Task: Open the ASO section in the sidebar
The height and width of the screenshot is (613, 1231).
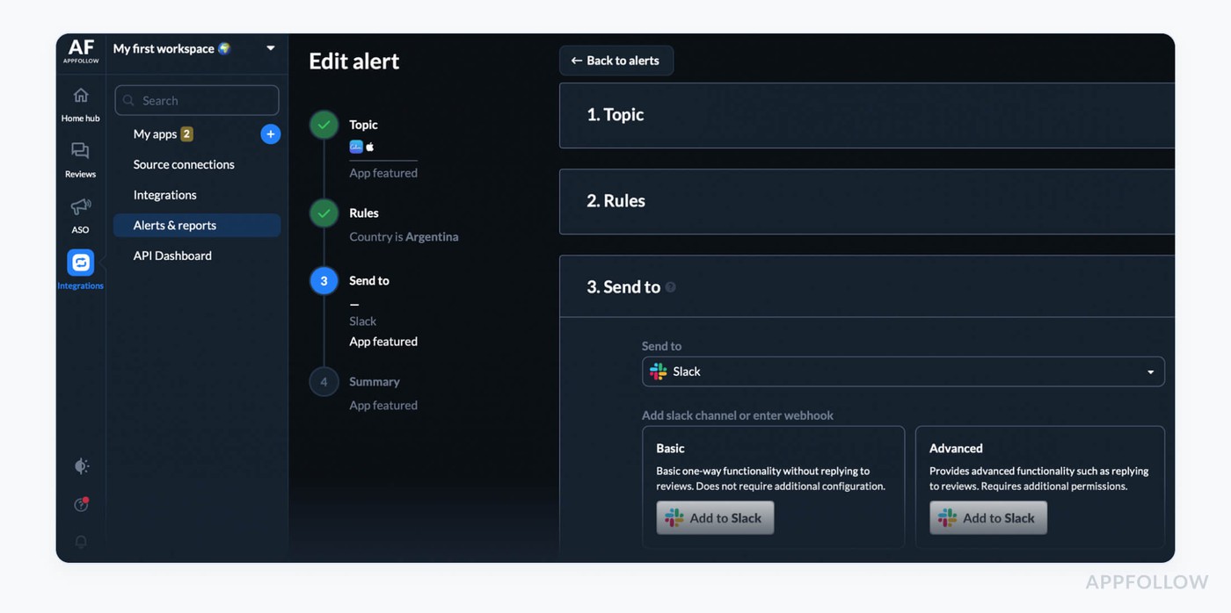Action: click(x=80, y=214)
